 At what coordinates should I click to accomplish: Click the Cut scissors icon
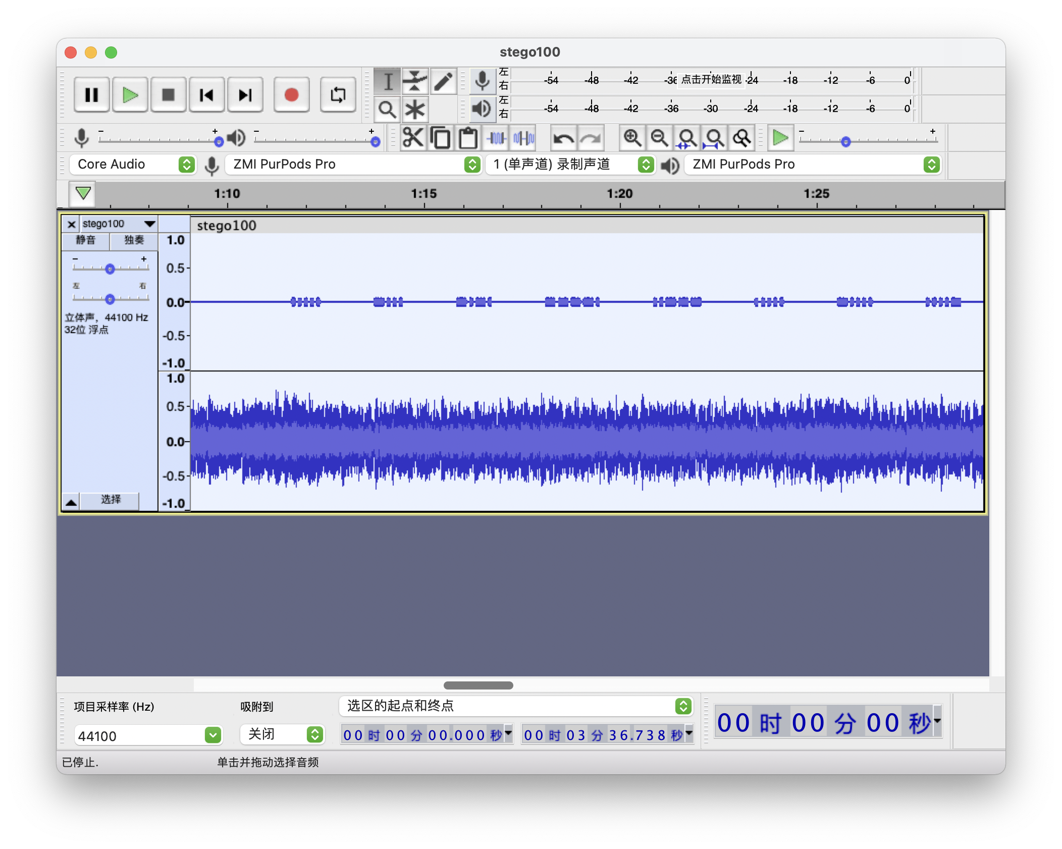[413, 138]
